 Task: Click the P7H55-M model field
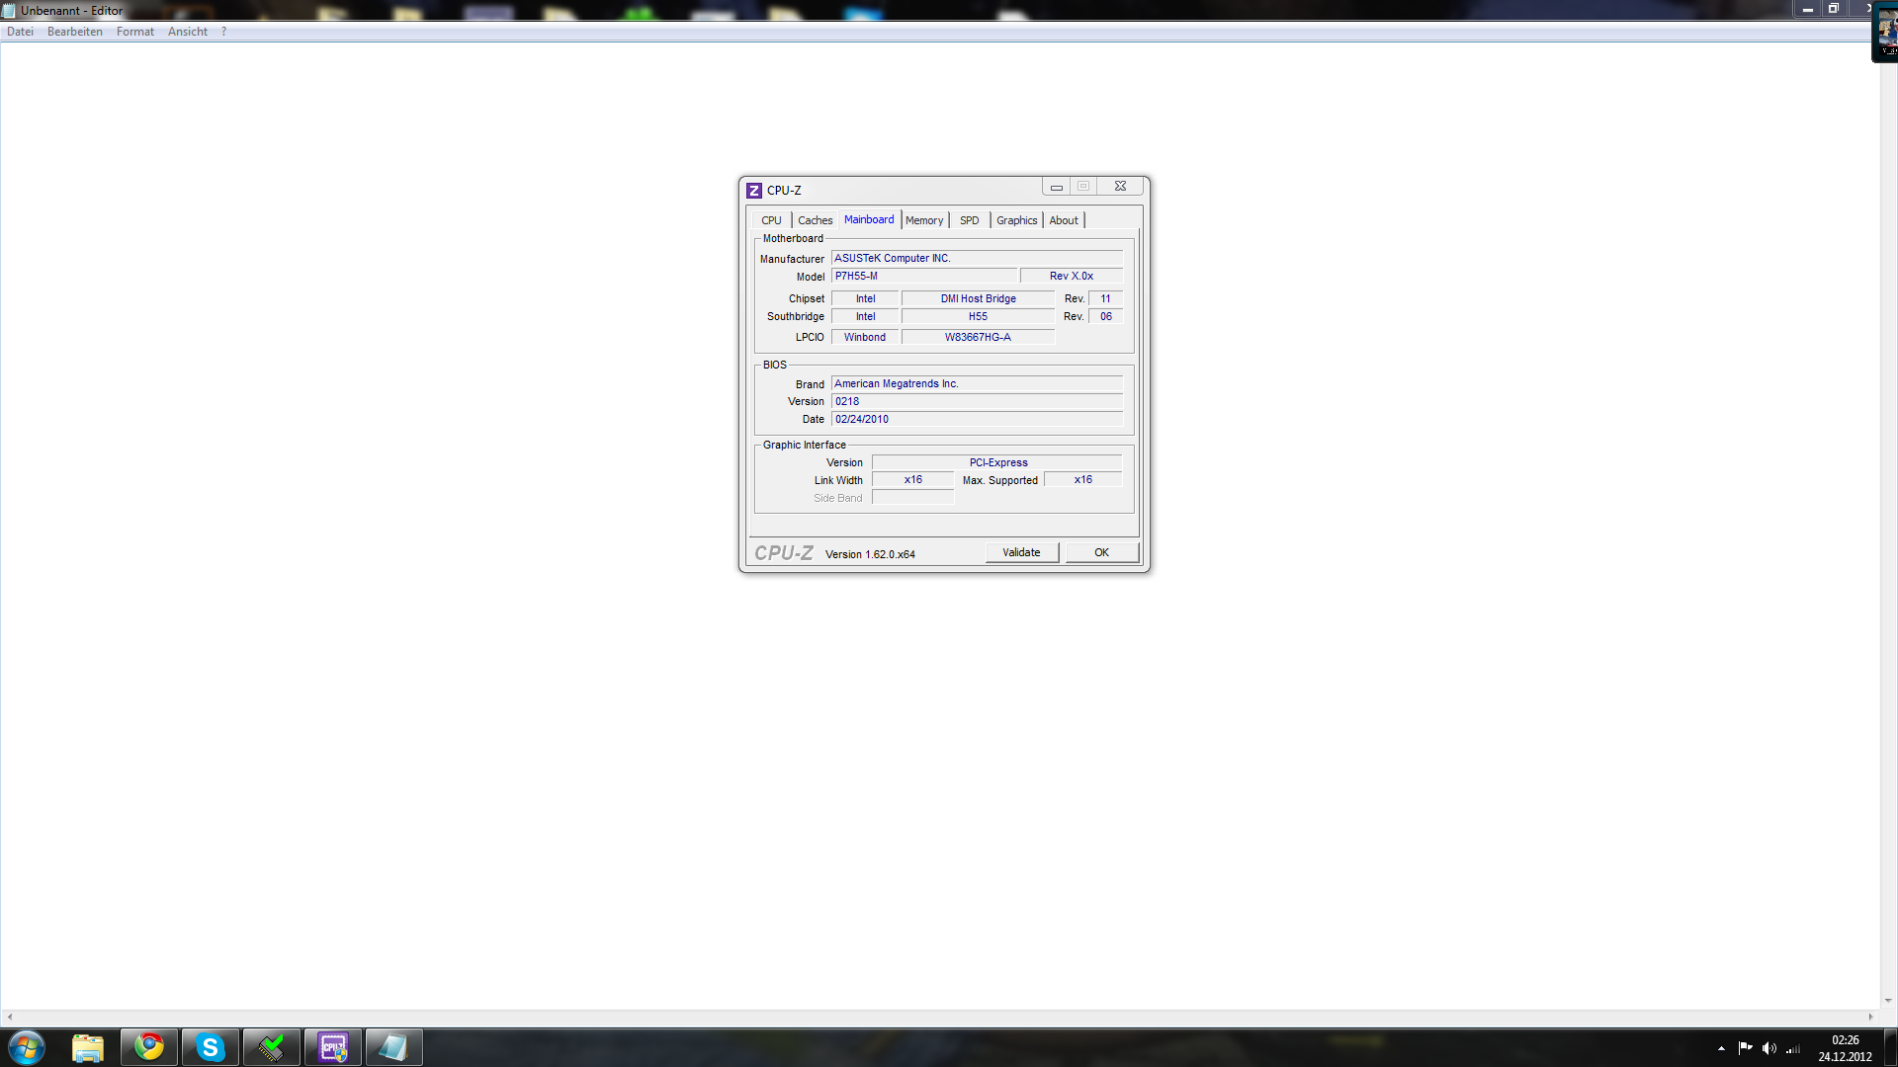[x=923, y=276]
